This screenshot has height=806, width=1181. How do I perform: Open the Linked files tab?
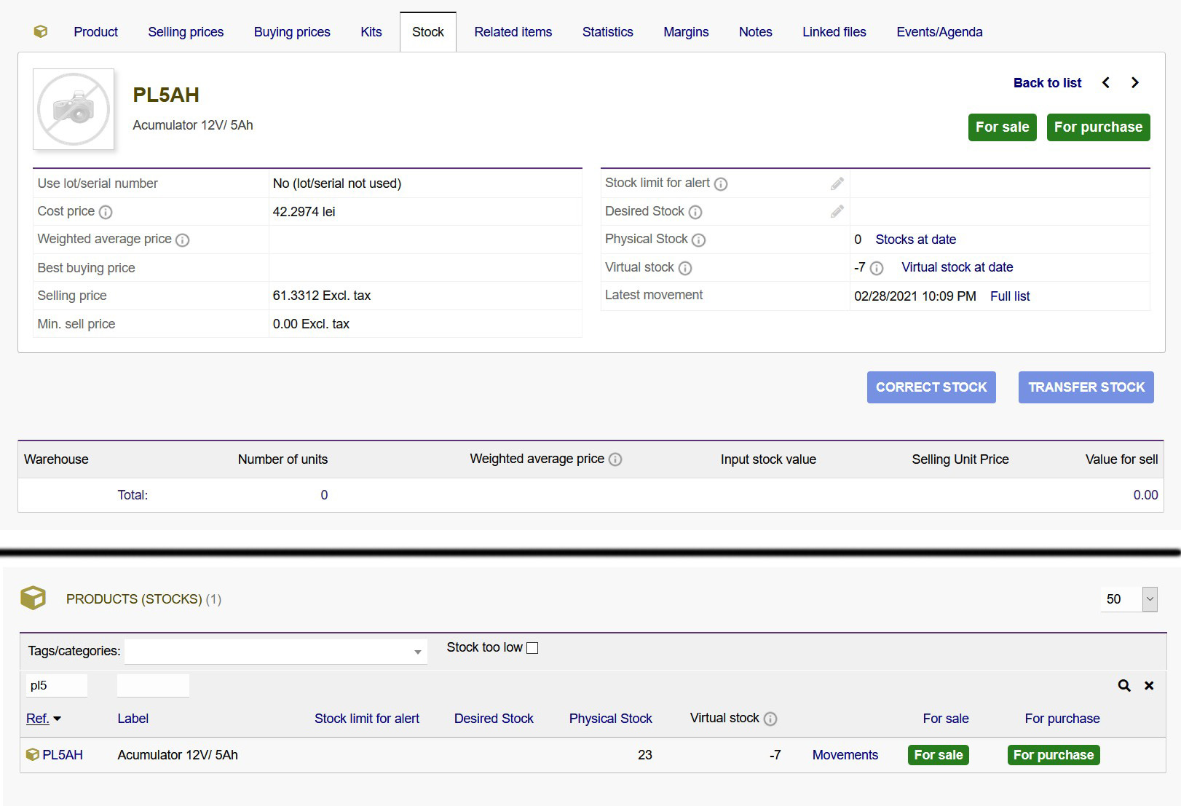(834, 32)
